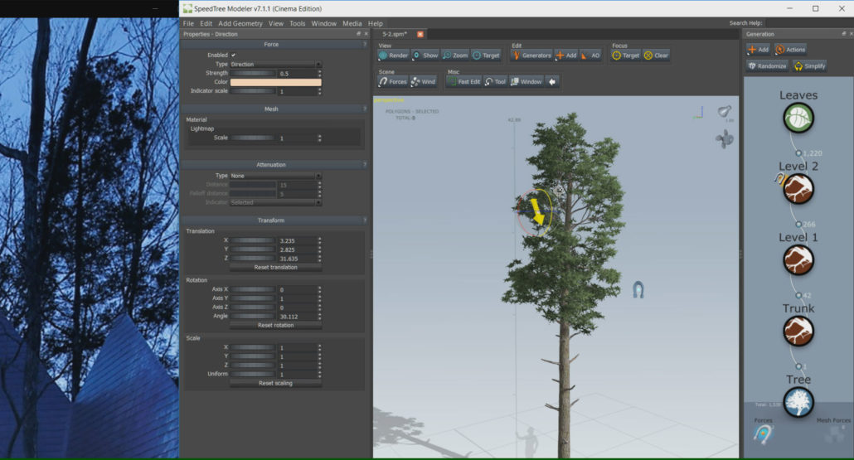Toggle Wind in Scene group
Image resolution: width=854 pixels, height=460 pixels.
[423, 82]
